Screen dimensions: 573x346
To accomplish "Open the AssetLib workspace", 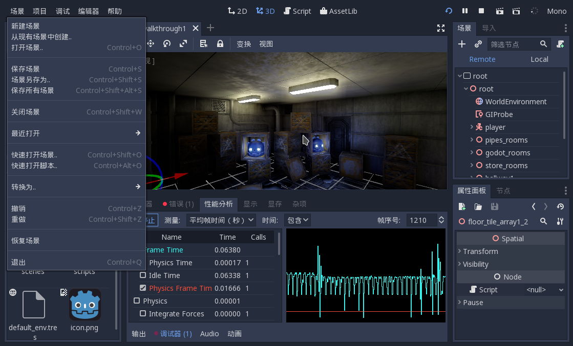I will 338,11.
